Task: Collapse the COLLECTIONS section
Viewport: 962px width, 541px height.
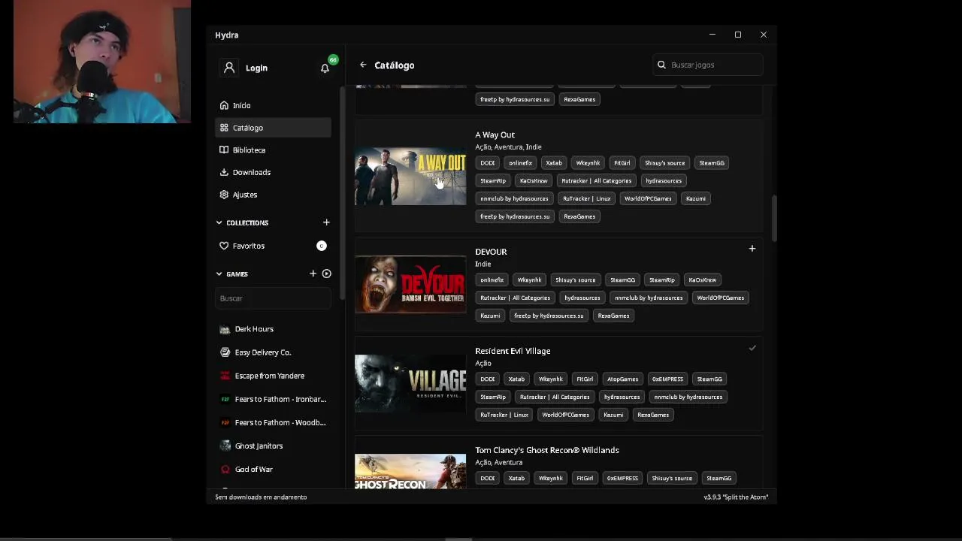Action: point(219,222)
